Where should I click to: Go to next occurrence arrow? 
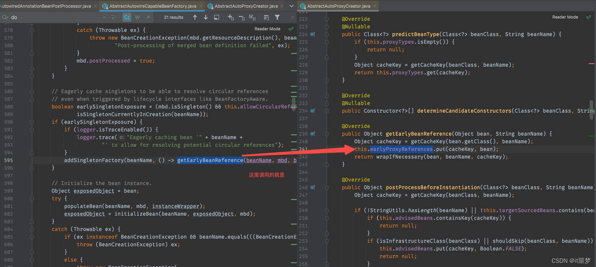pyautogui.click(x=206, y=17)
